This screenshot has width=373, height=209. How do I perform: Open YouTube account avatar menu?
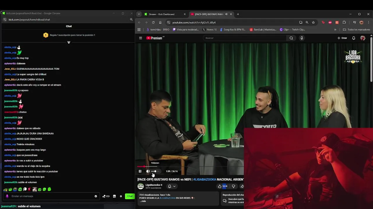click(x=363, y=38)
